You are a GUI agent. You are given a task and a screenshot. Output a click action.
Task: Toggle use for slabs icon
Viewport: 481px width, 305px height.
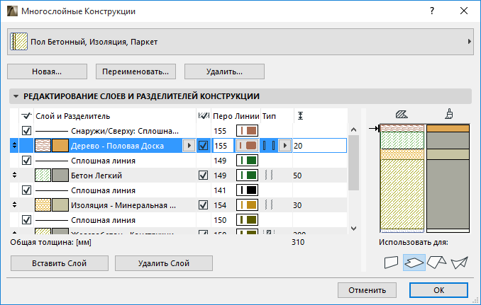tap(414, 263)
